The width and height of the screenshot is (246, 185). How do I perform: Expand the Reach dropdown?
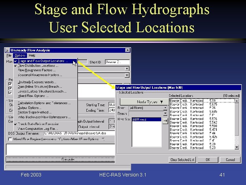[x=165, y=114]
